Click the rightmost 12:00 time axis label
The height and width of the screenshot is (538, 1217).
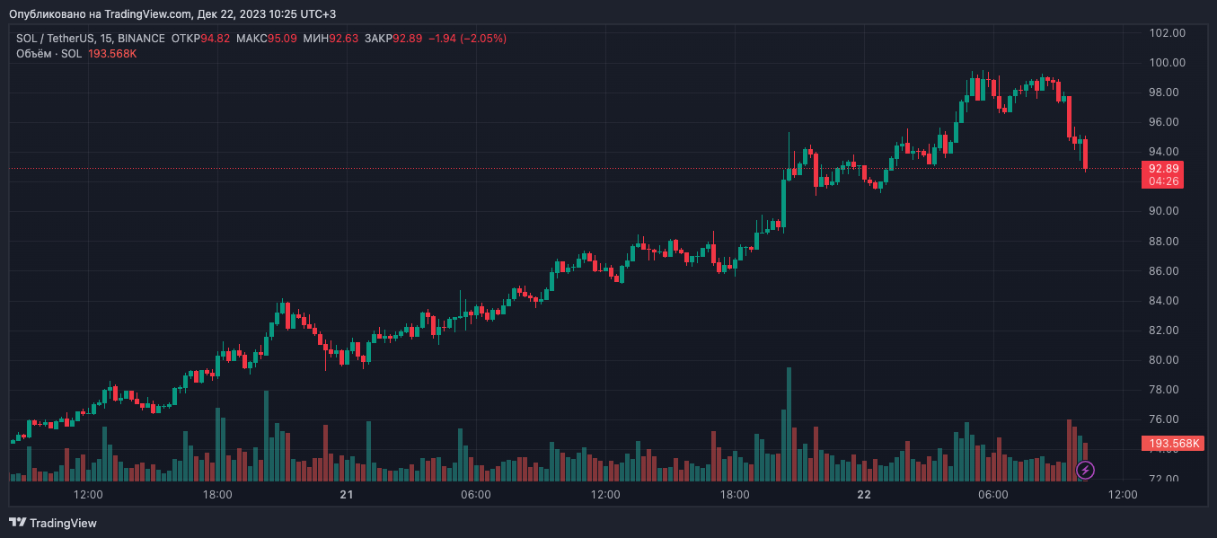click(x=1123, y=495)
